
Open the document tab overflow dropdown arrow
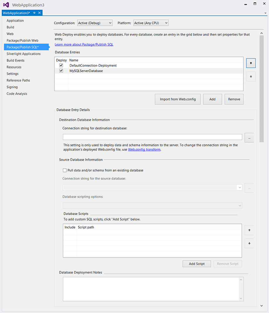click(x=265, y=13)
